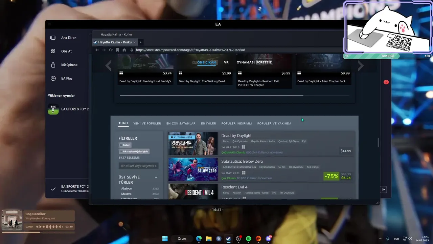The image size is (433, 244).
Task: Click the Kütüphane library icon
Action: [x=53, y=65]
